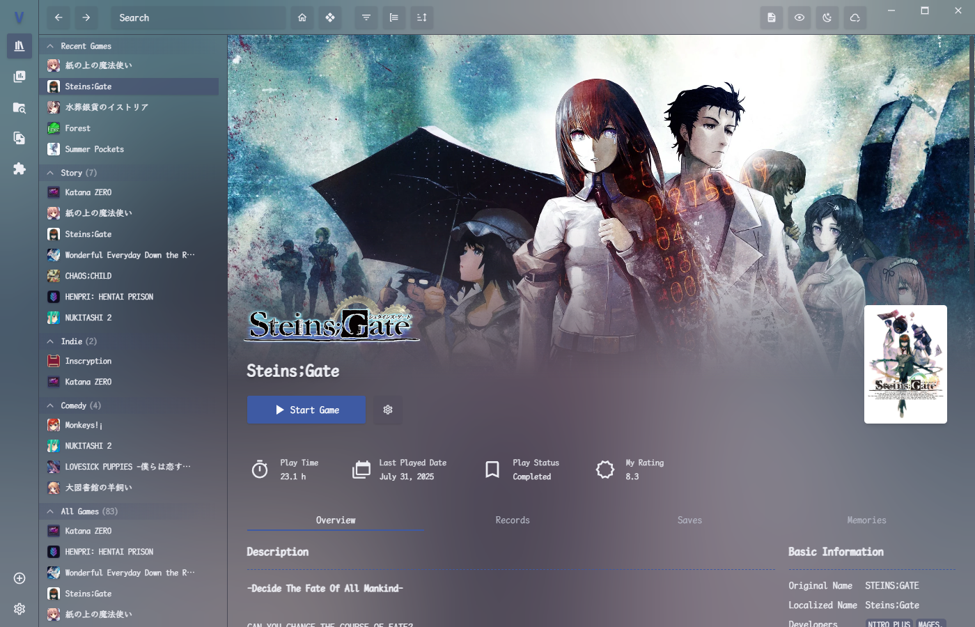
Task: Click the puzzle-piece plugins icon
Action: pos(19,169)
